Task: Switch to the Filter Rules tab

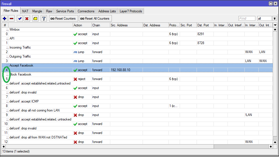Action: pyautogui.click(x=11, y=11)
